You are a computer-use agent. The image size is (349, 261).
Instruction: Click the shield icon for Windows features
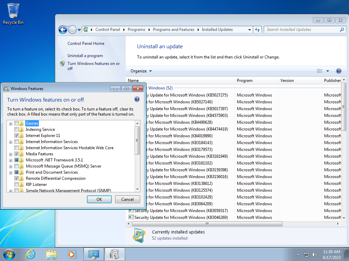63,64
